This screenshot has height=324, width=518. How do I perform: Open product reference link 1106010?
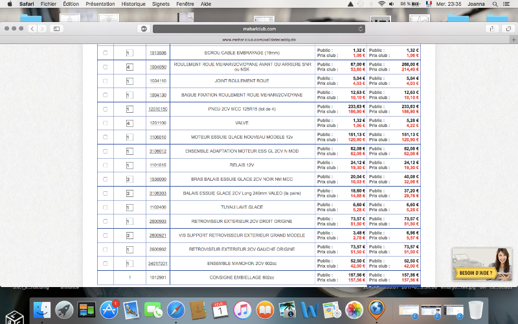click(x=158, y=137)
